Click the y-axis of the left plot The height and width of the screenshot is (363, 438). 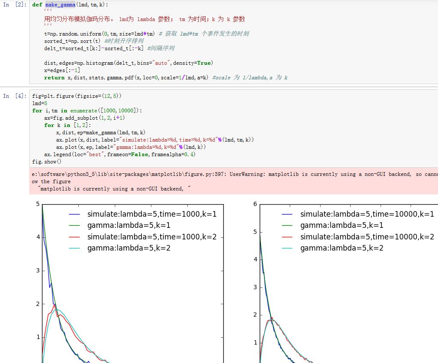(x=42, y=279)
